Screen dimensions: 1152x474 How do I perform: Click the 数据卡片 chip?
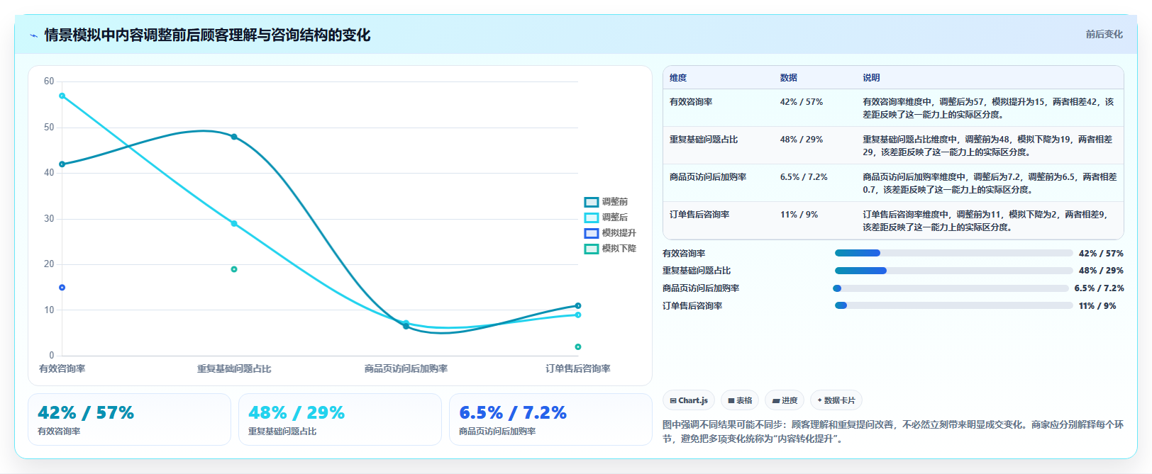[836, 400]
